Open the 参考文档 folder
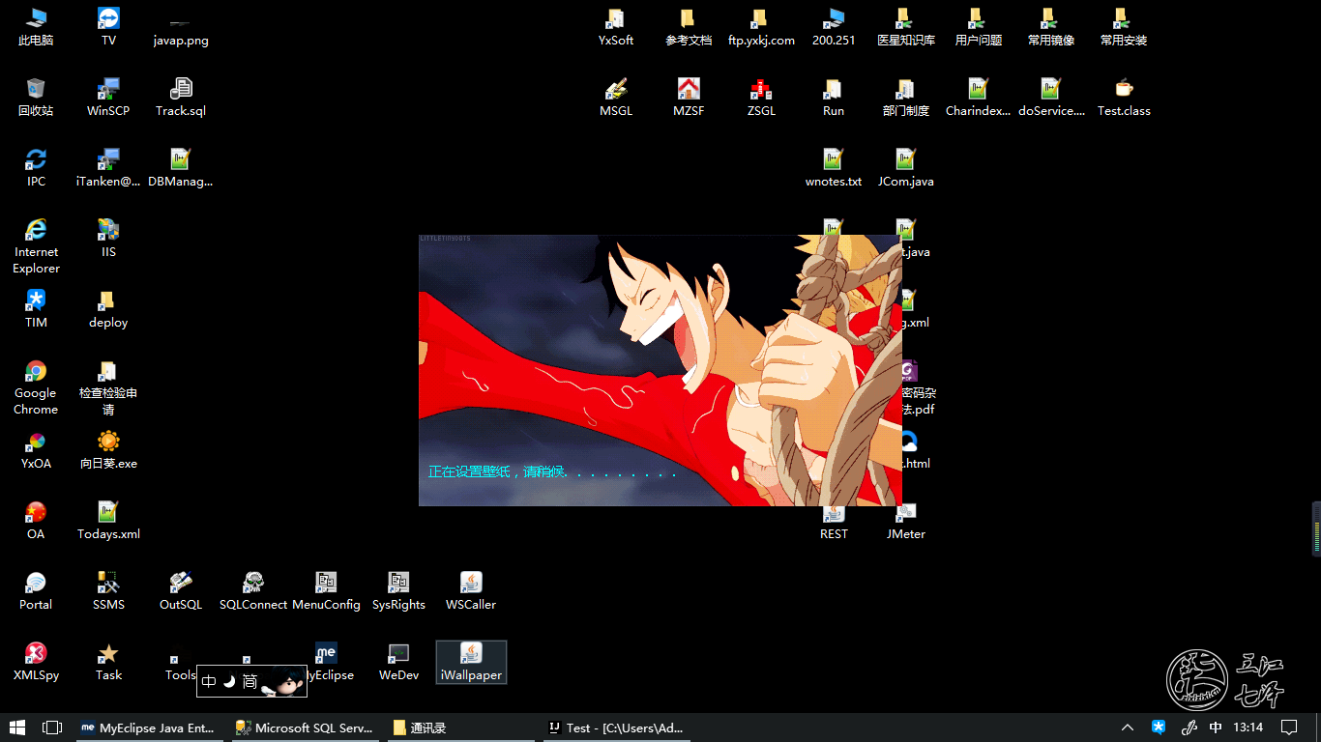Viewport: 1321px width, 742px height. click(689, 27)
